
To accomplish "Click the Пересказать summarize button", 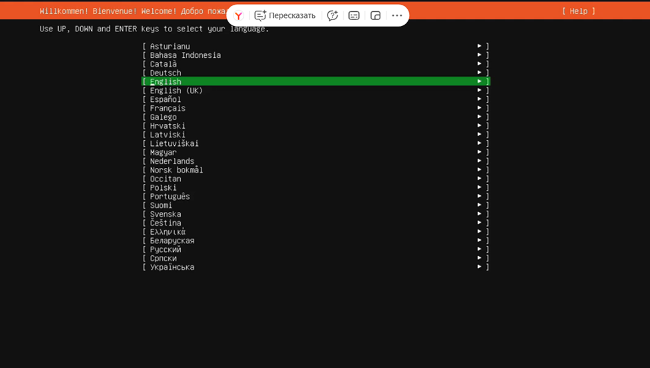I will pos(285,16).
